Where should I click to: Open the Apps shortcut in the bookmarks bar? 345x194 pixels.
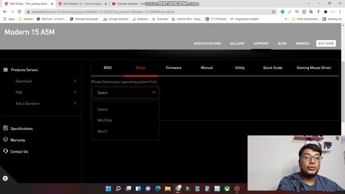click(9, 19)
